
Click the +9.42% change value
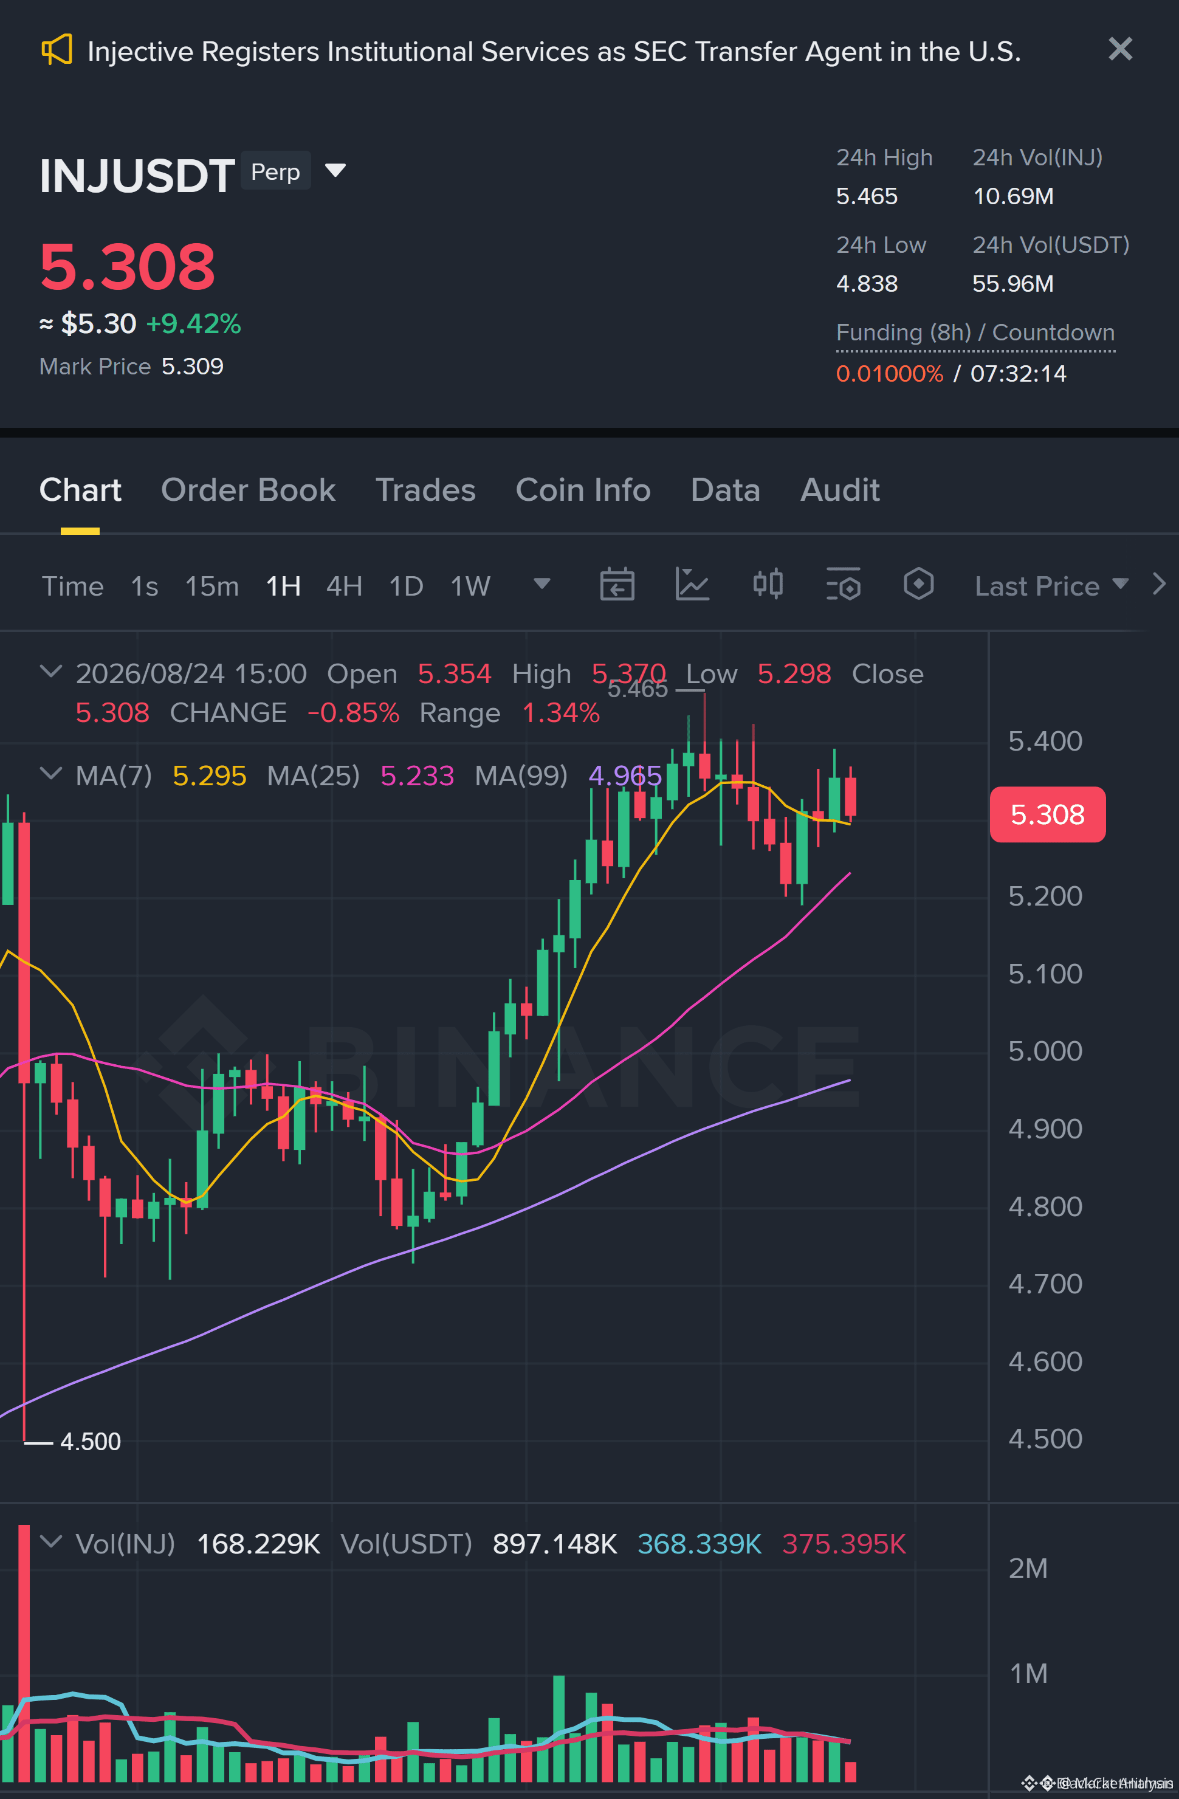pyautogui.click(x=193, y=323)
